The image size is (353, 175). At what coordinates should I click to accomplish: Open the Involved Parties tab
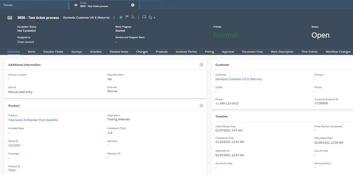(x=186, y=52)
